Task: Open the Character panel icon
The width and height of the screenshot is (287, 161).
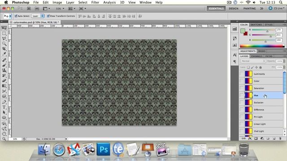Action: pos(235,55)
